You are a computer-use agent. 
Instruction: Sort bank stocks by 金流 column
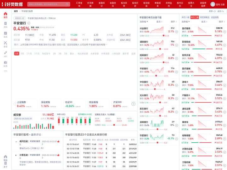(x=159, y=22)
